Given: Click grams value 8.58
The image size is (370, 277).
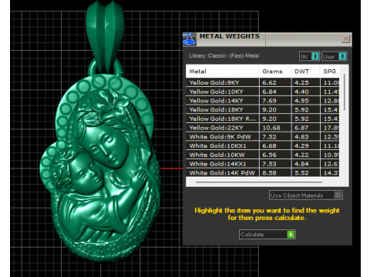Looking at the screenshot, I should click(269, 172).
